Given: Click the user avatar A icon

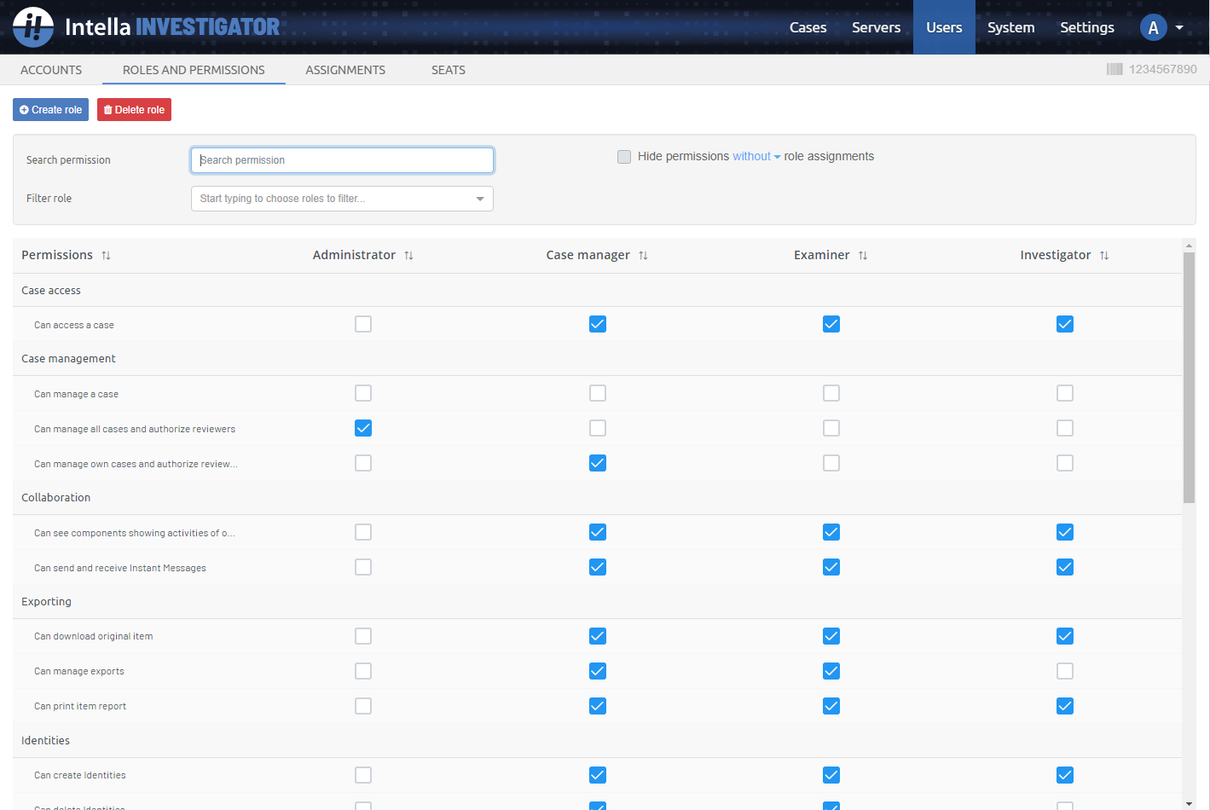Looking at the screenshot, I should (x=1153, y=27).
